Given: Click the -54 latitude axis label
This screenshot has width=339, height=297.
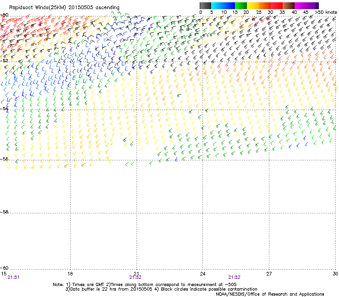Looking at the screenshot, I should coord(4,109).
